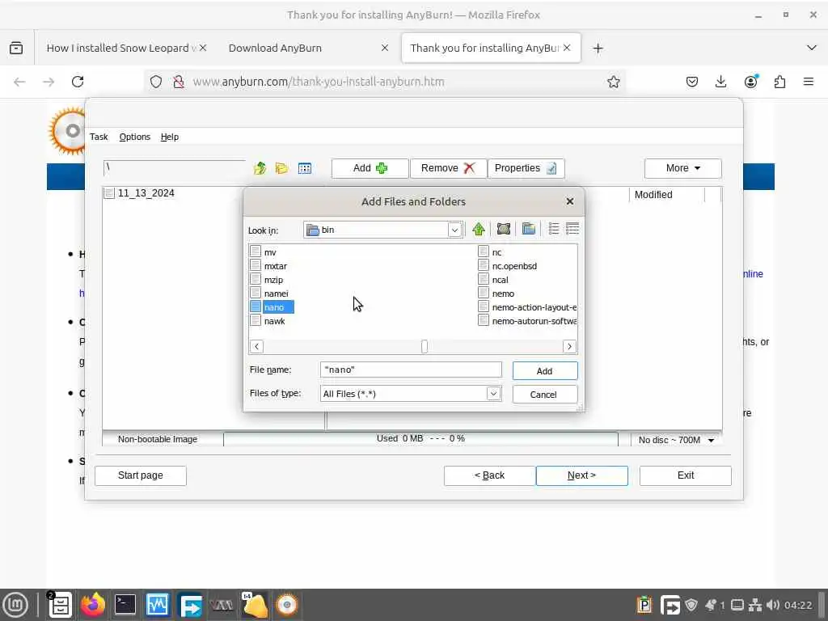
Task: Click the go up folder icon in AnyBurn toolbar
Action: point(260,168)
